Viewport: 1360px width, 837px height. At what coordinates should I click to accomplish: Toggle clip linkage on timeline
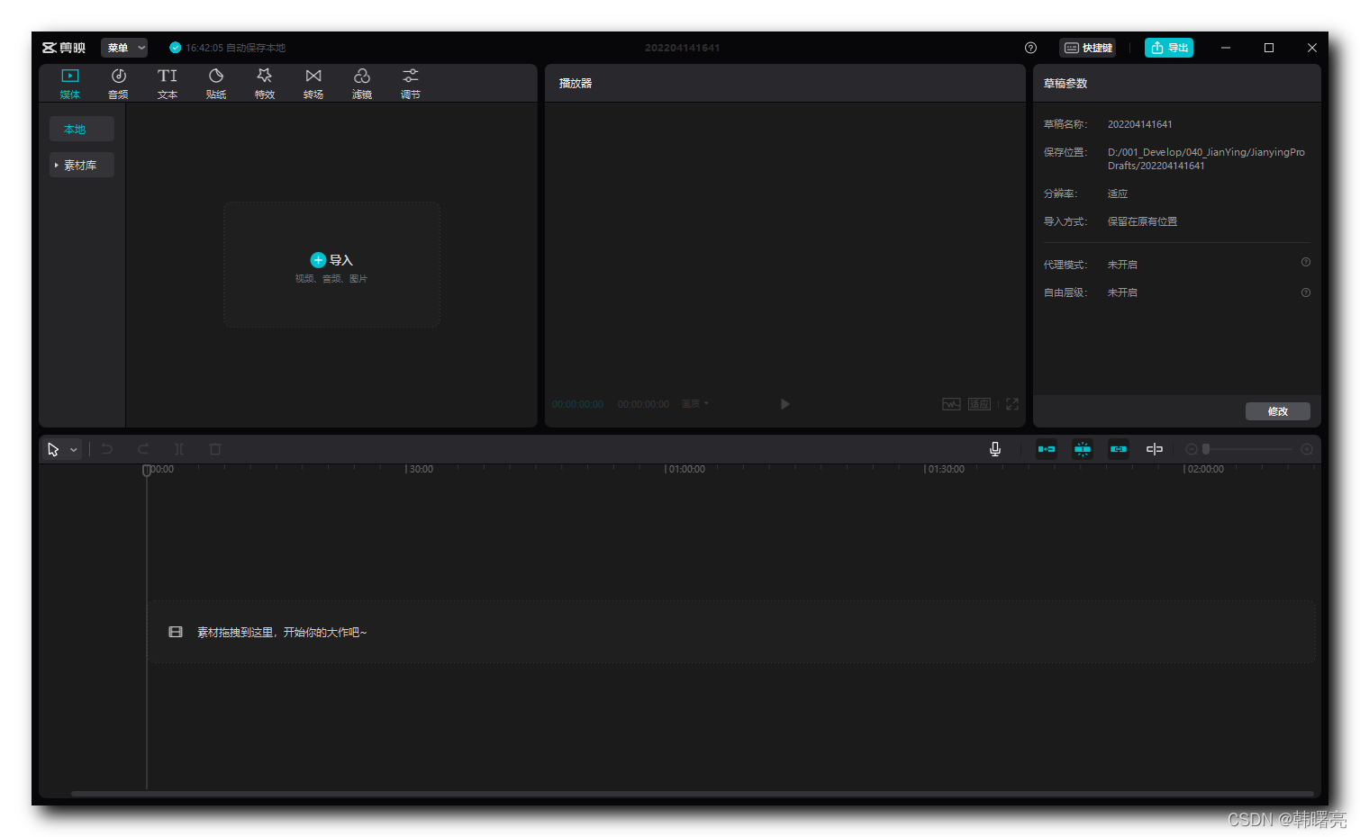point(1119,449)
